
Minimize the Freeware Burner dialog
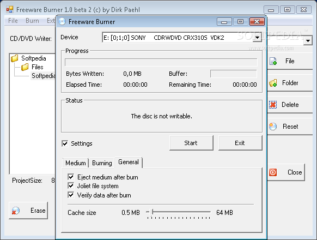click(x=224, y=21)
